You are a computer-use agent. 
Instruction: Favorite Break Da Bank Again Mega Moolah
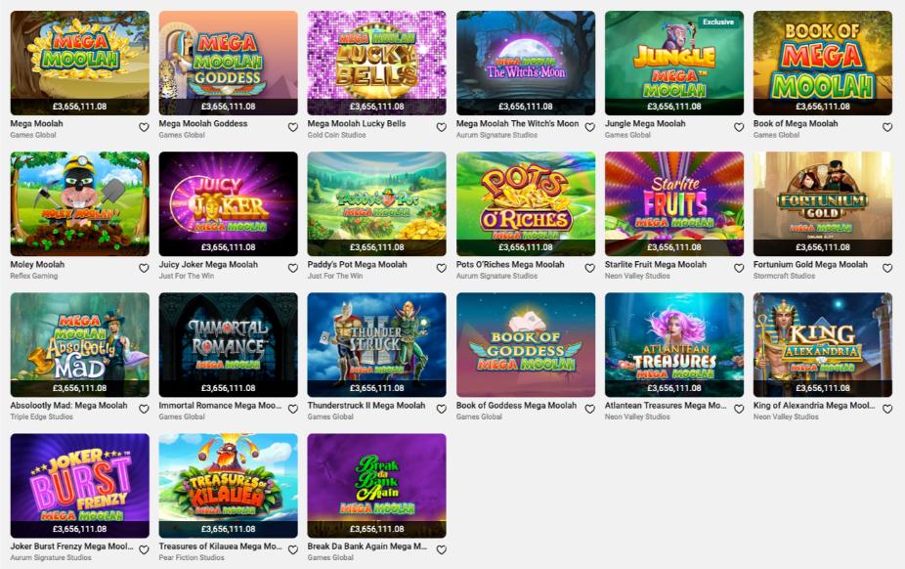pos(441,550)
